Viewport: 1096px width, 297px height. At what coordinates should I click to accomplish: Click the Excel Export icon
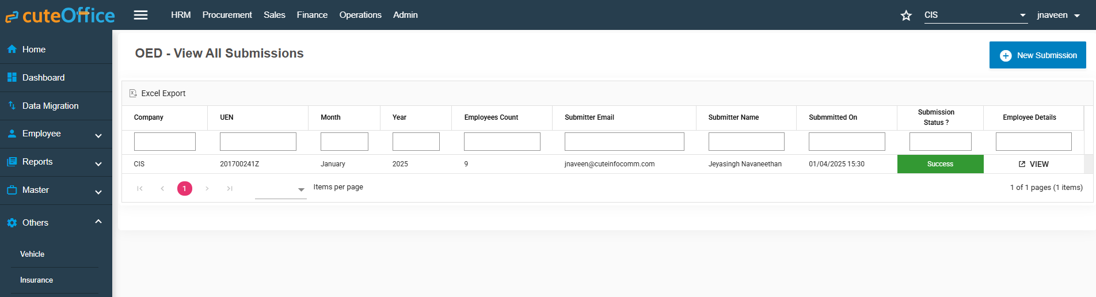(x=133, y=93)
